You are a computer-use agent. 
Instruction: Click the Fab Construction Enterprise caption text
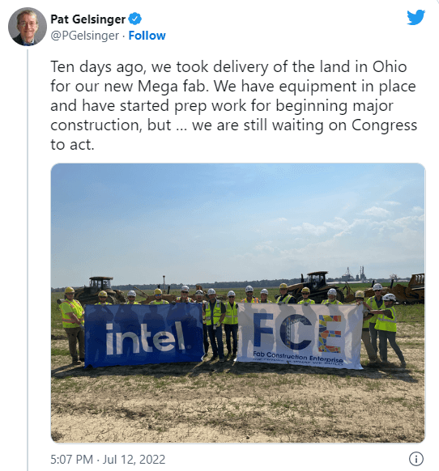pos(298,357)
